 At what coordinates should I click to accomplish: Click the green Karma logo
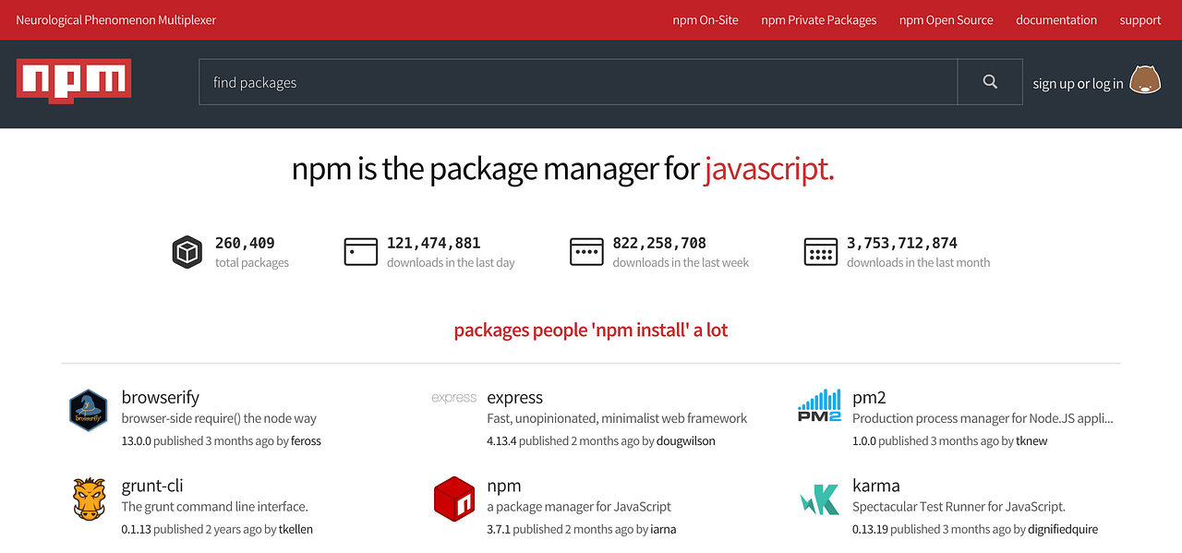click(x=819, y=499)
